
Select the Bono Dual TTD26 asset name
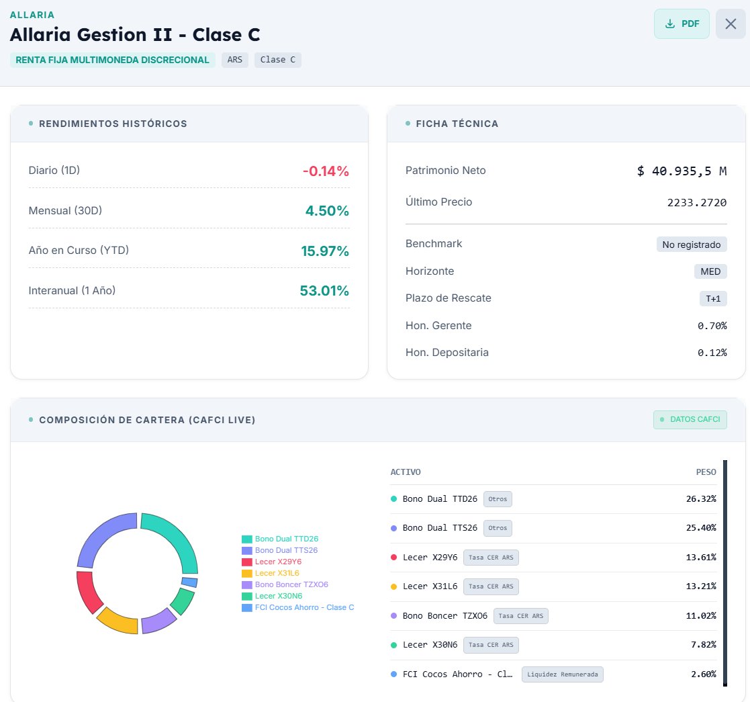pos(440,499)
